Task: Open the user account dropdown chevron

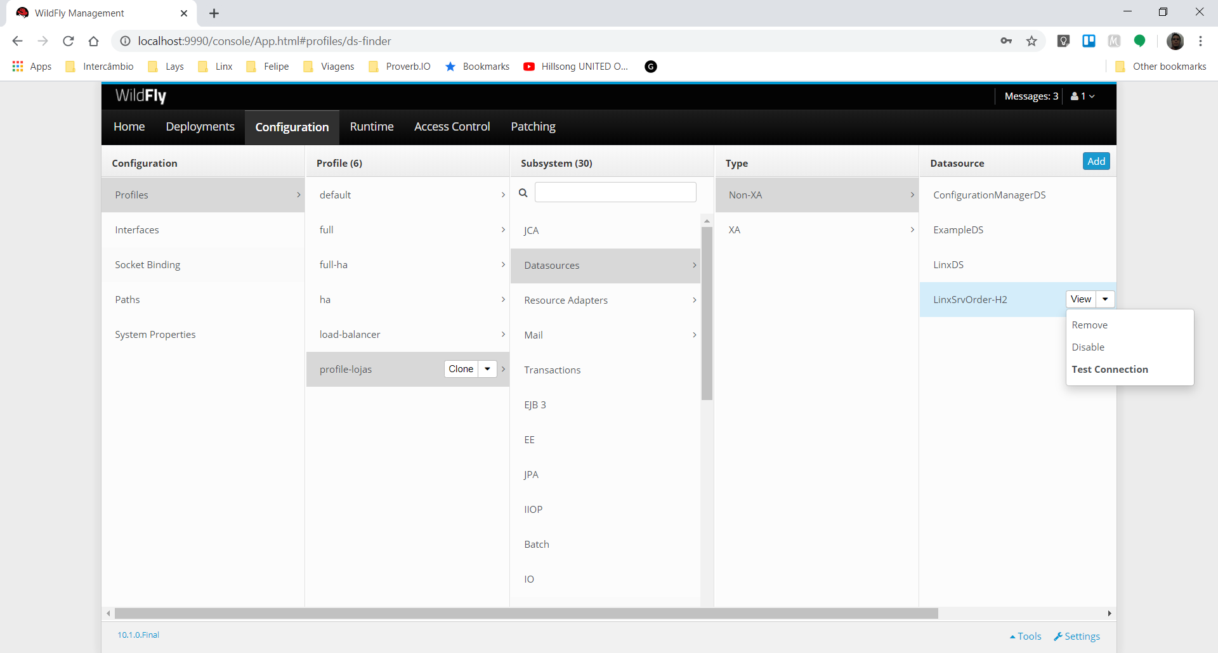Action: tap(1092, 96)
